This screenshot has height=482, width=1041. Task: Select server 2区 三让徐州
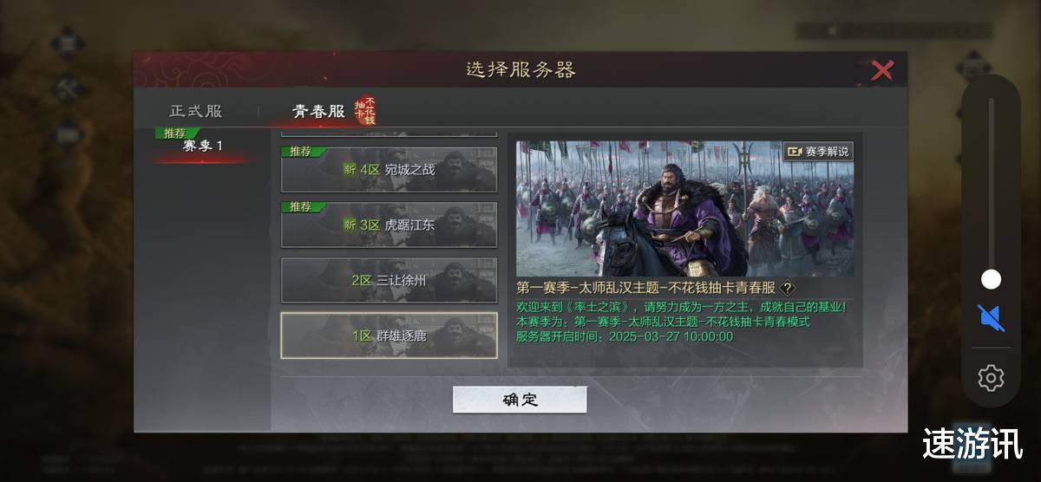click(x=389, y=280)
